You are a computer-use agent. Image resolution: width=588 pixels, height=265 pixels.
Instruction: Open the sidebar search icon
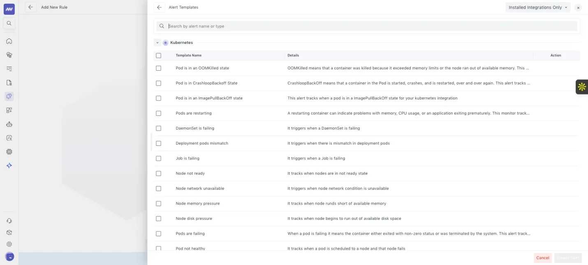point(9,23)
